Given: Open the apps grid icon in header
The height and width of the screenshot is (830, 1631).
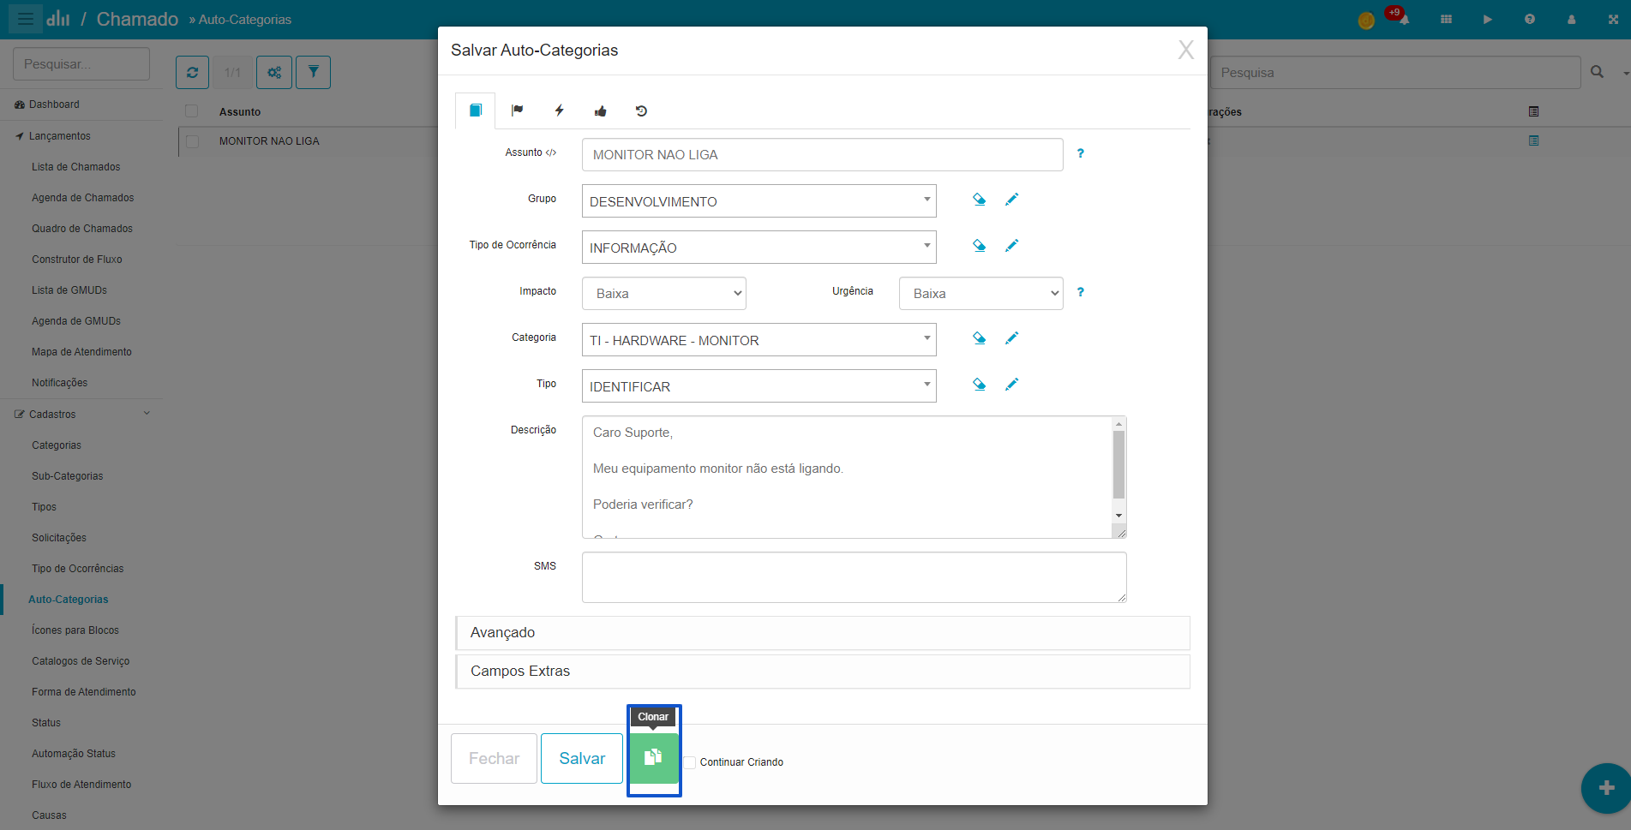Looking at the screenshot, I should (x=1446, y=19).
